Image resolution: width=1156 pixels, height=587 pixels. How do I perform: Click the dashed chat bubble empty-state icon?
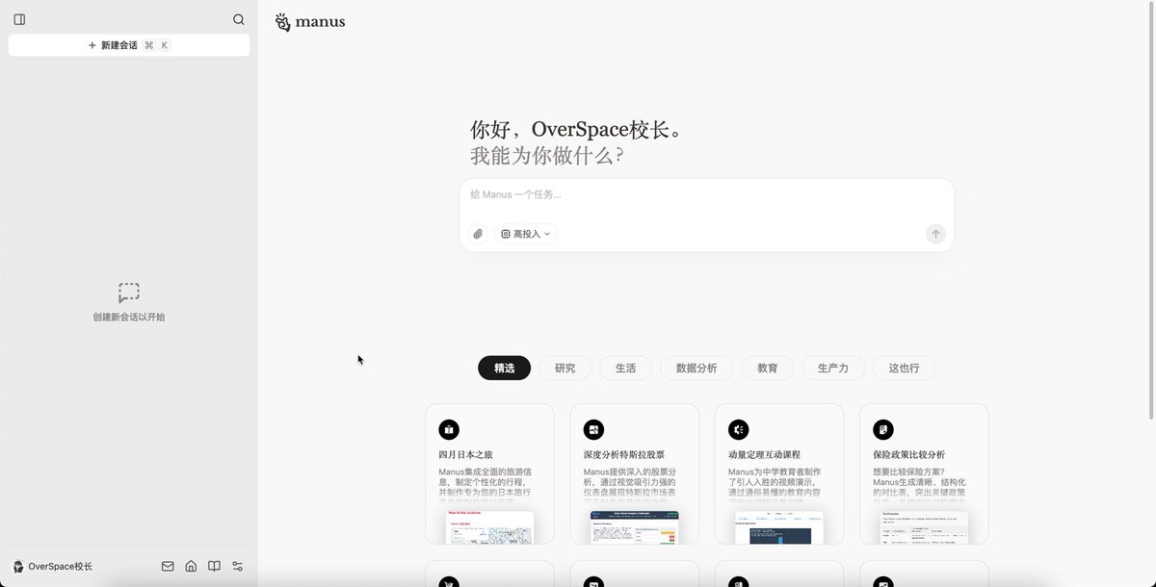[129, 293]
